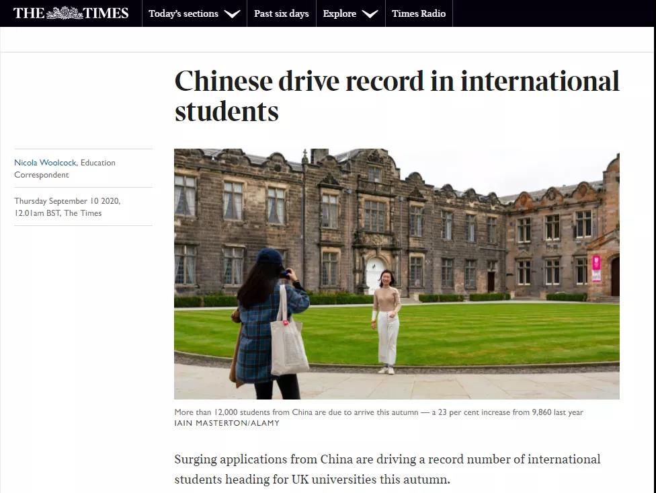The image size is (656, 493).
Task: Go to Times Radio
Action: tap(418, 13)
